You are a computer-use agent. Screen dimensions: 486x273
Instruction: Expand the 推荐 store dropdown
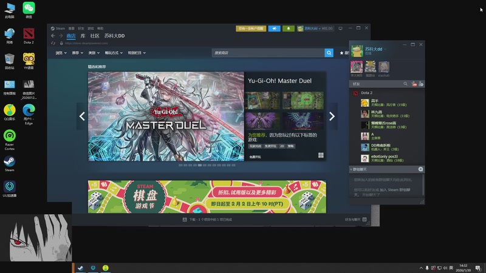point(78,53)
